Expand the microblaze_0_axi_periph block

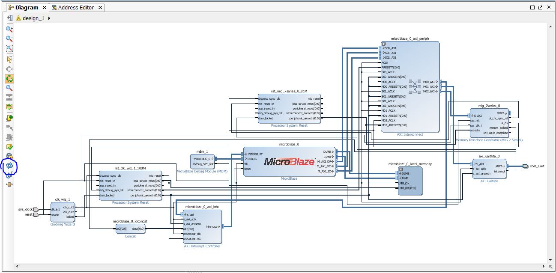pyautogui.click(x=384, y=44)
